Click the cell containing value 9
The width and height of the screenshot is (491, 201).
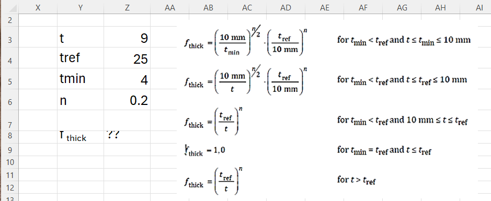(x=127, y=37)
